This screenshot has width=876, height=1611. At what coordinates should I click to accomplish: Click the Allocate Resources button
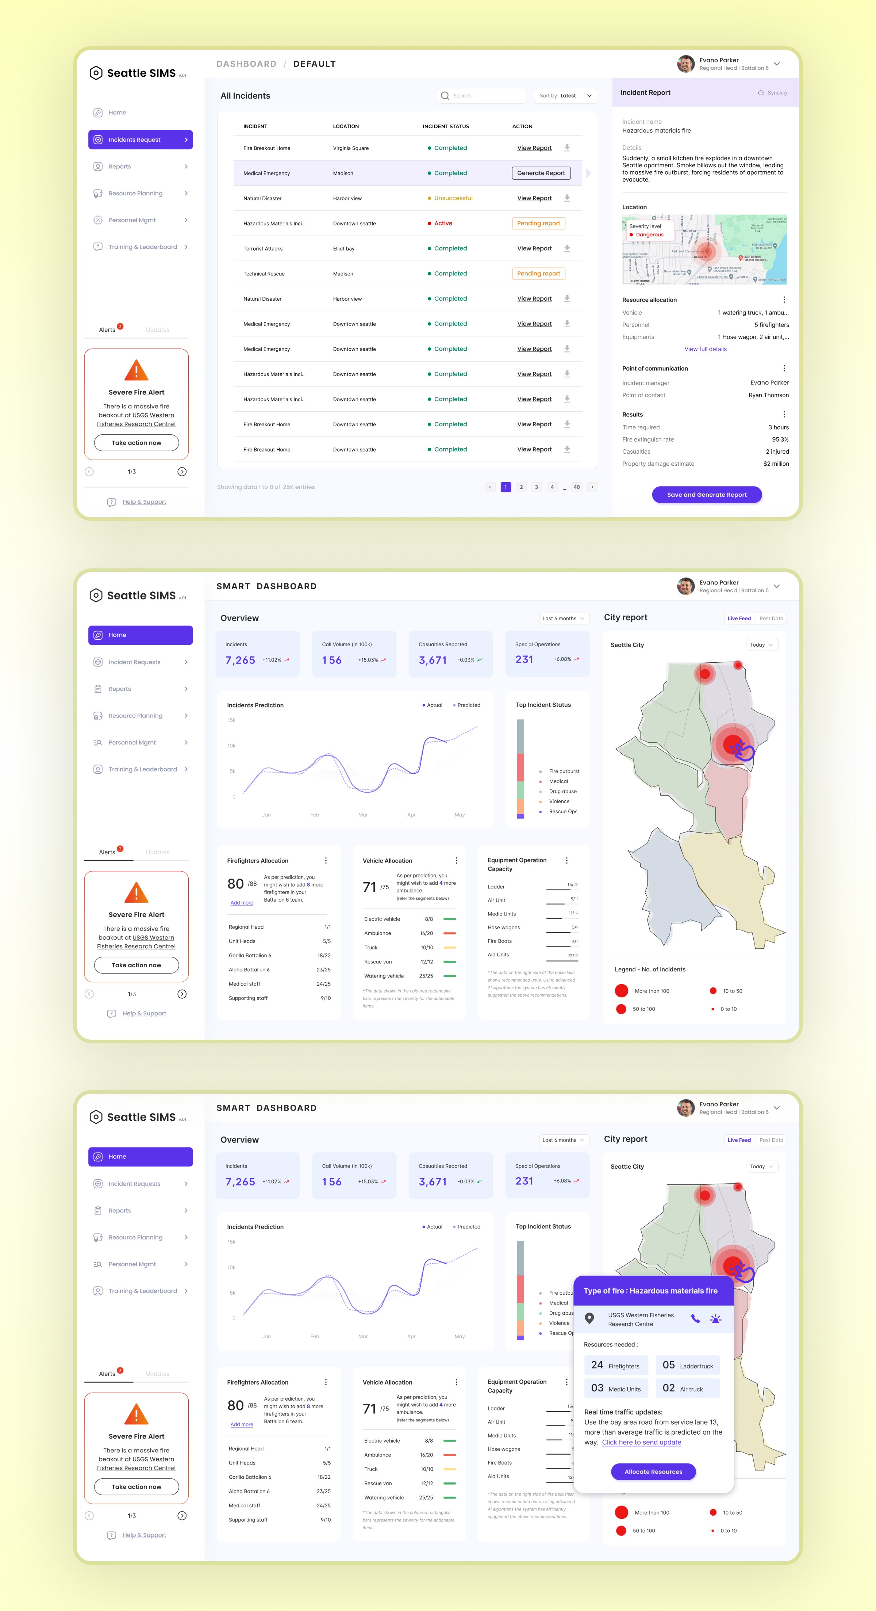[x=653, y=1471]
